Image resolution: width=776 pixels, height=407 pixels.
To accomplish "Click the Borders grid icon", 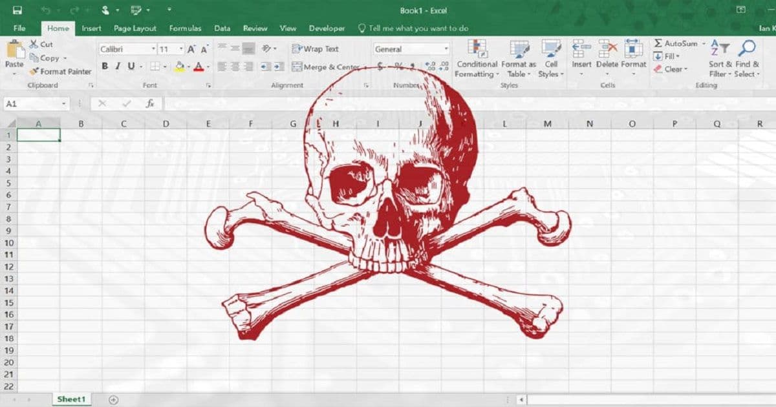I will 155,67.
